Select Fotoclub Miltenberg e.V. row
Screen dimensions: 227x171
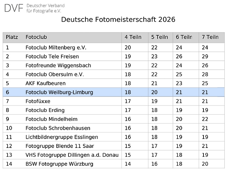[x=113, y=47]
